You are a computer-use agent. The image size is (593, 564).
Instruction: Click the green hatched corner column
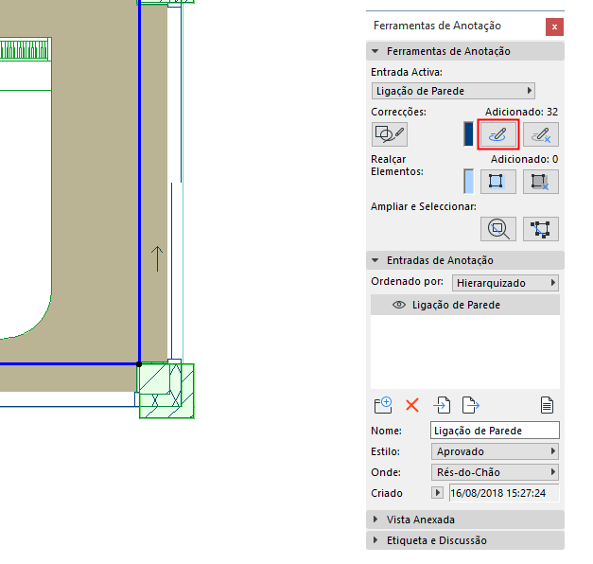pyautogui.click(x=166, y=391)
